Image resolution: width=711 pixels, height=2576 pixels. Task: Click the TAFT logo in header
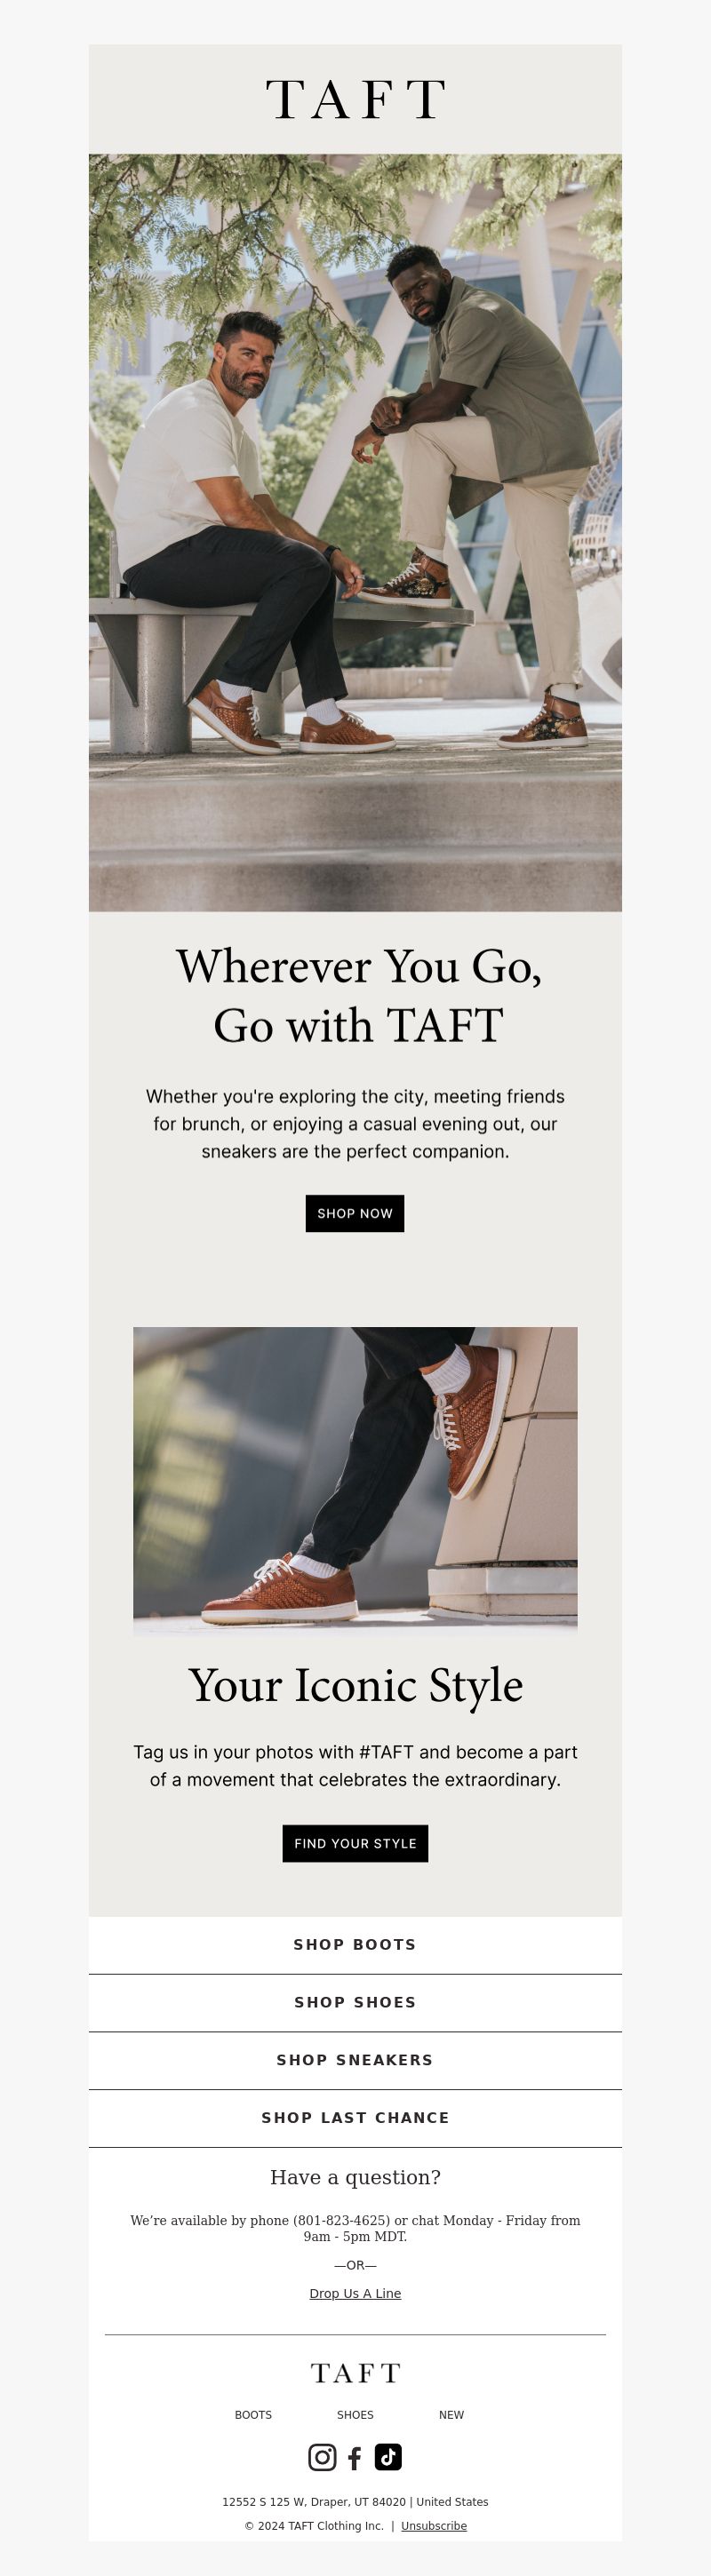(x=355, y=100)
